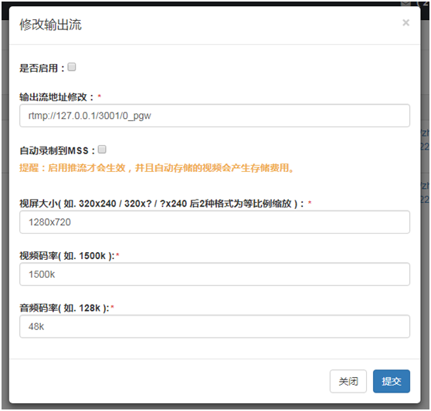Click the 是否启用 label text
Viewport: 431px width, 411px height.
pos(42,68)
